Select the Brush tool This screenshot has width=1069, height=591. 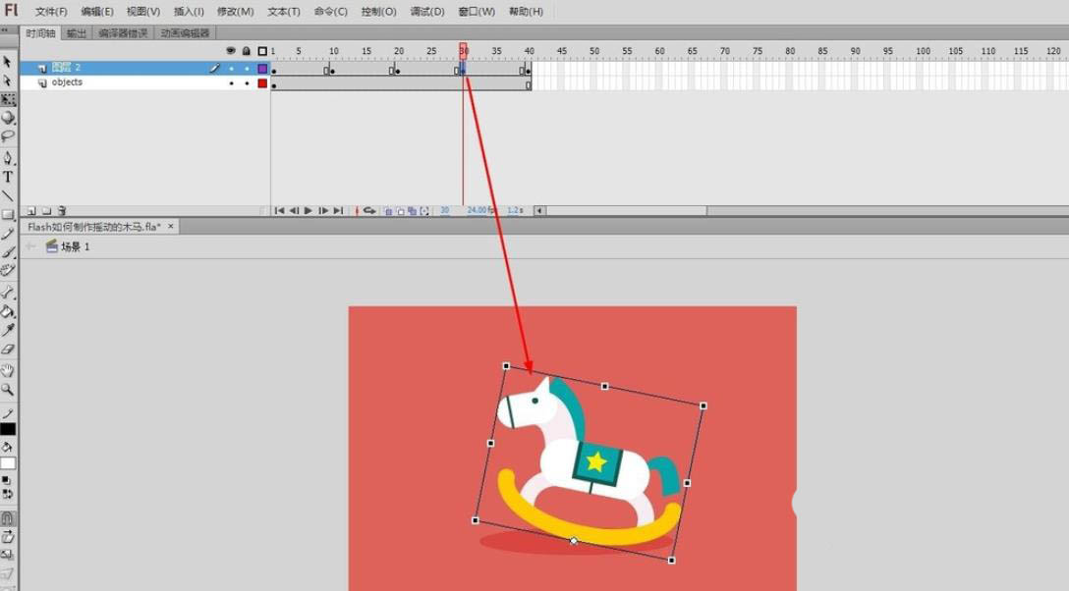click(x=8, y=252)
